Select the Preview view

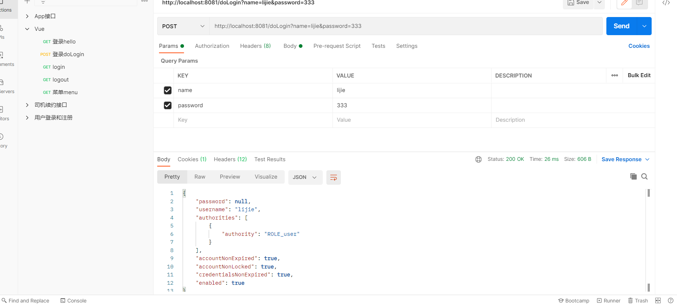(230, 177)
